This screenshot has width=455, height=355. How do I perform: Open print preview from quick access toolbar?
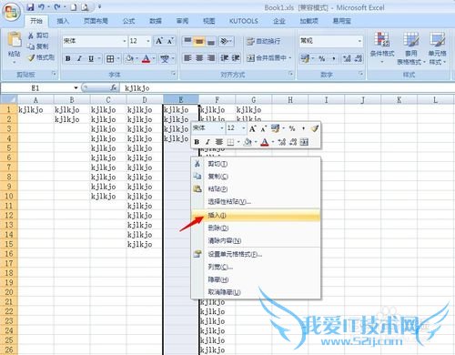click(x=86, y=7)
